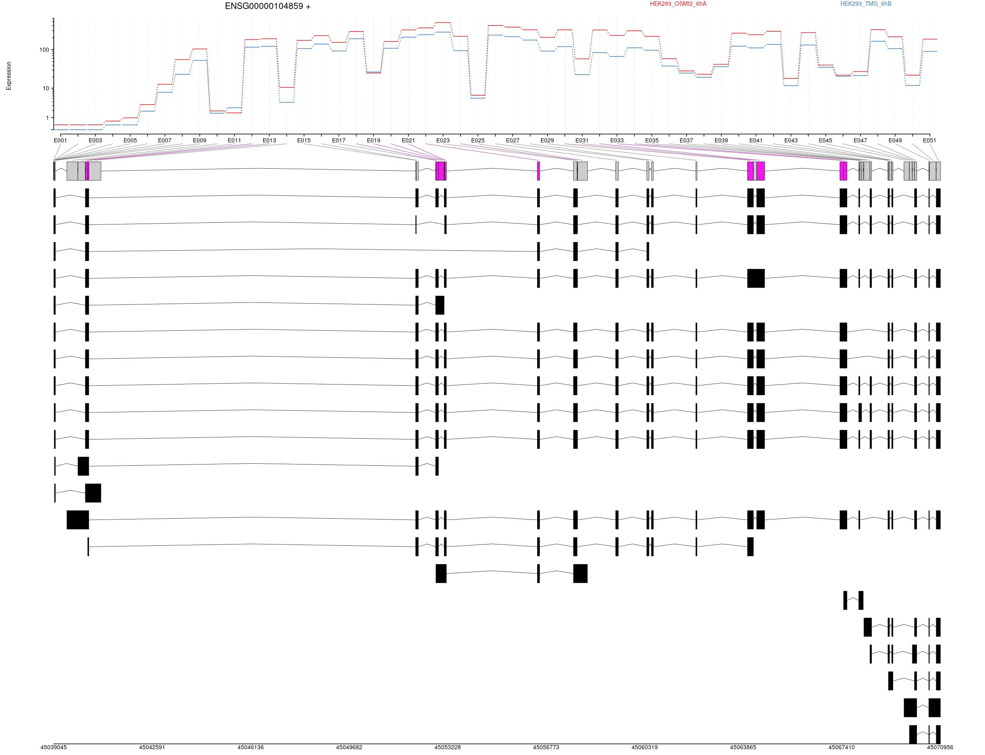
Task: Click genomic coordinate 45063865
Action: (743, 747)
